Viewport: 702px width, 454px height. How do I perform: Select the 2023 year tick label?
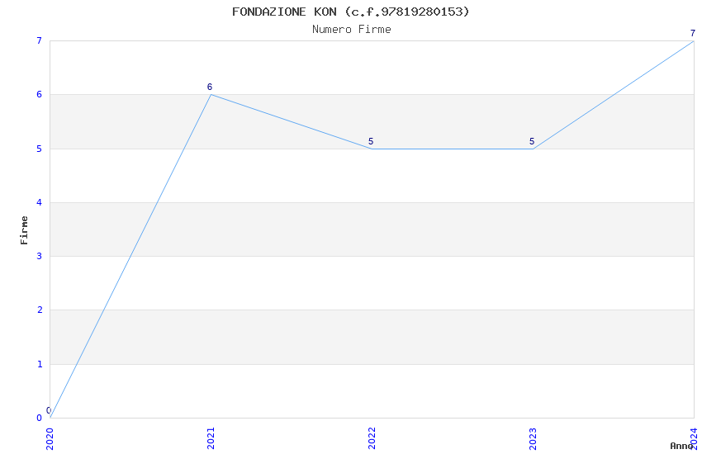pyautogui.click(x=533, y=437)
